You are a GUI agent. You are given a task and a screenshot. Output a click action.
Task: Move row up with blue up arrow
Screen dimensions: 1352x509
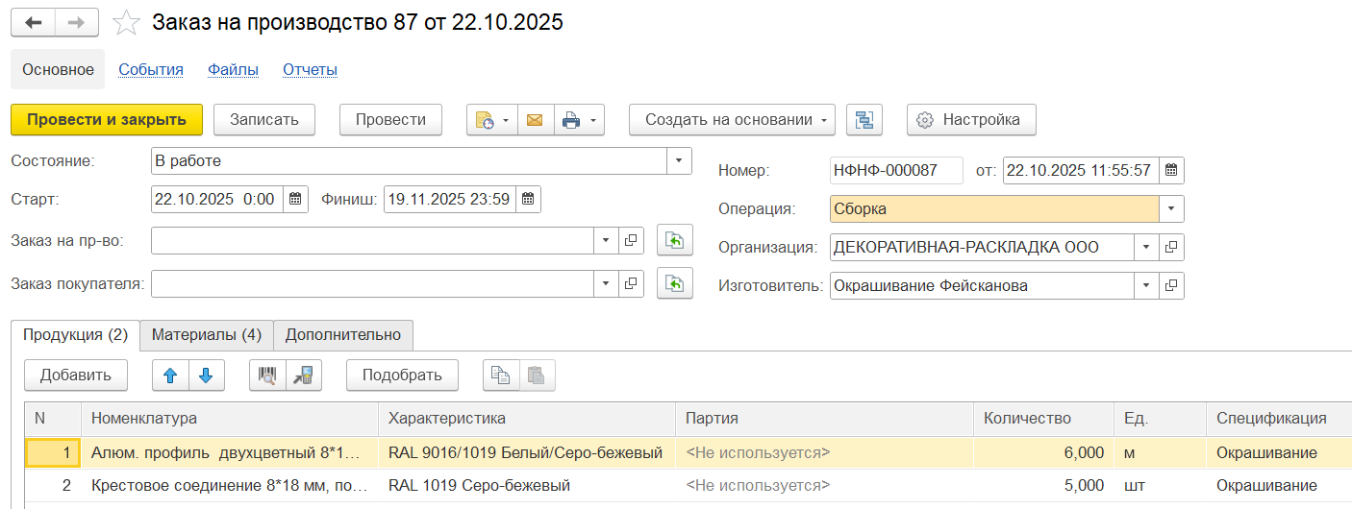(170, 376)
